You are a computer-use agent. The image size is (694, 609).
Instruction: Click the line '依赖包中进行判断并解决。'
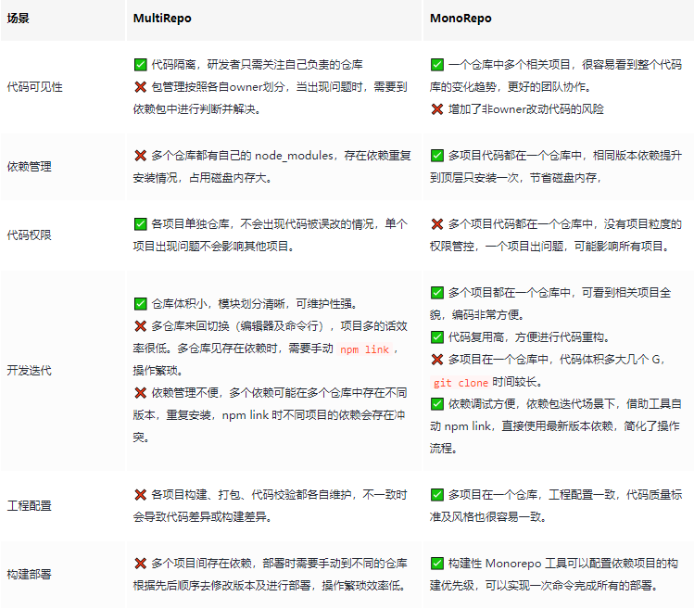pyautogui.click(x=197, y=109)
